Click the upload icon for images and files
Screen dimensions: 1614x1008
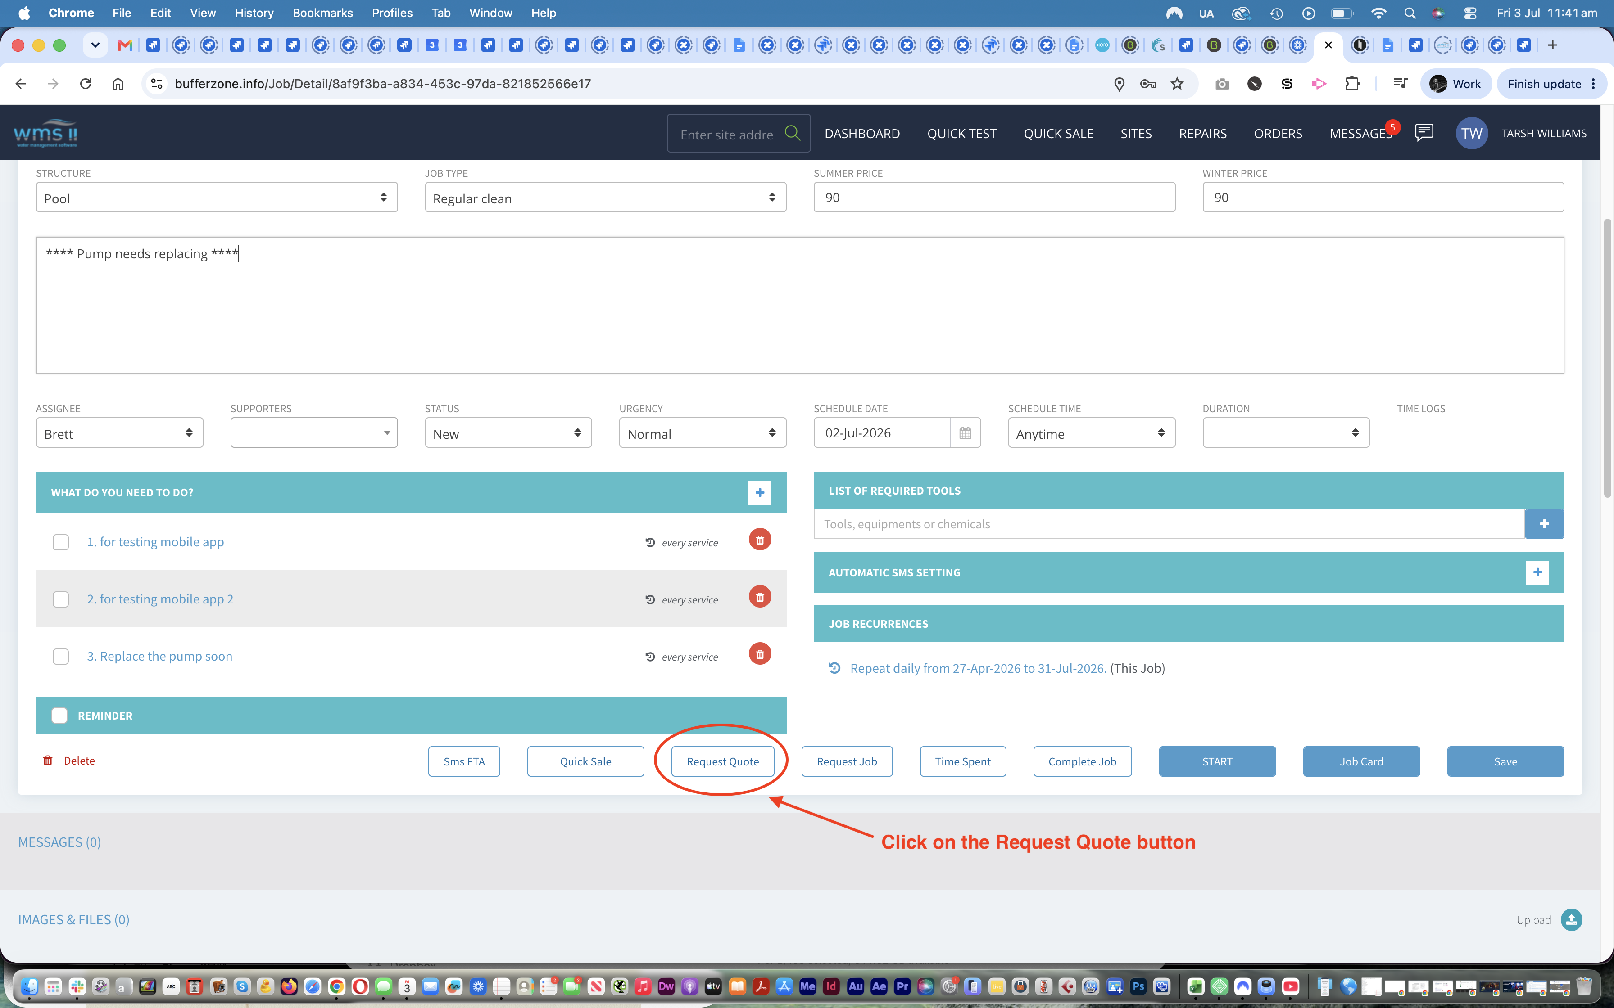point(1571,920)
